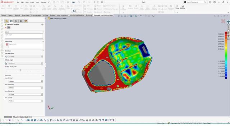The height and width of the screenshot is (129, 230).
Task: Click the Home icon in title toolbar
Action: coord(54,2)
